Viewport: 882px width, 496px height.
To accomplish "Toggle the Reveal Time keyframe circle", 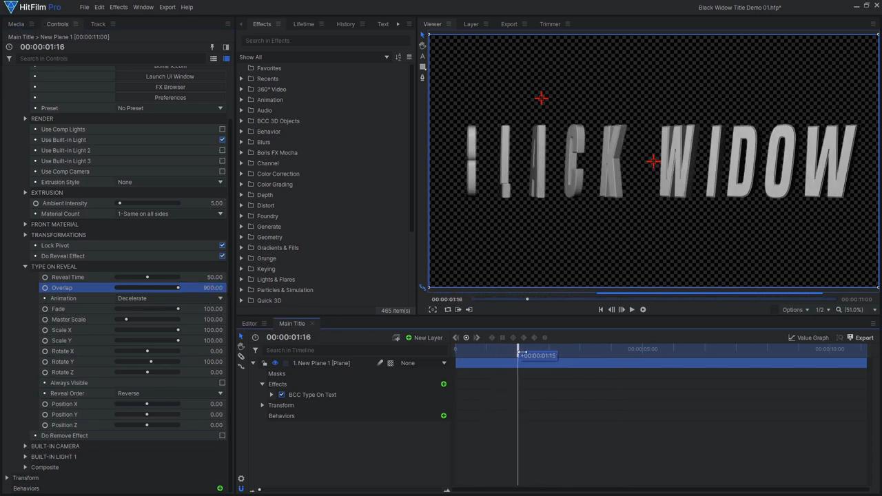I will coord(45,278).
